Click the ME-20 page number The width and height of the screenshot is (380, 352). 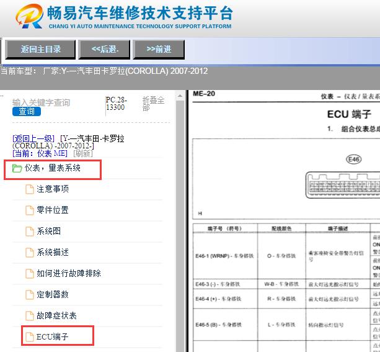[204, 94]
